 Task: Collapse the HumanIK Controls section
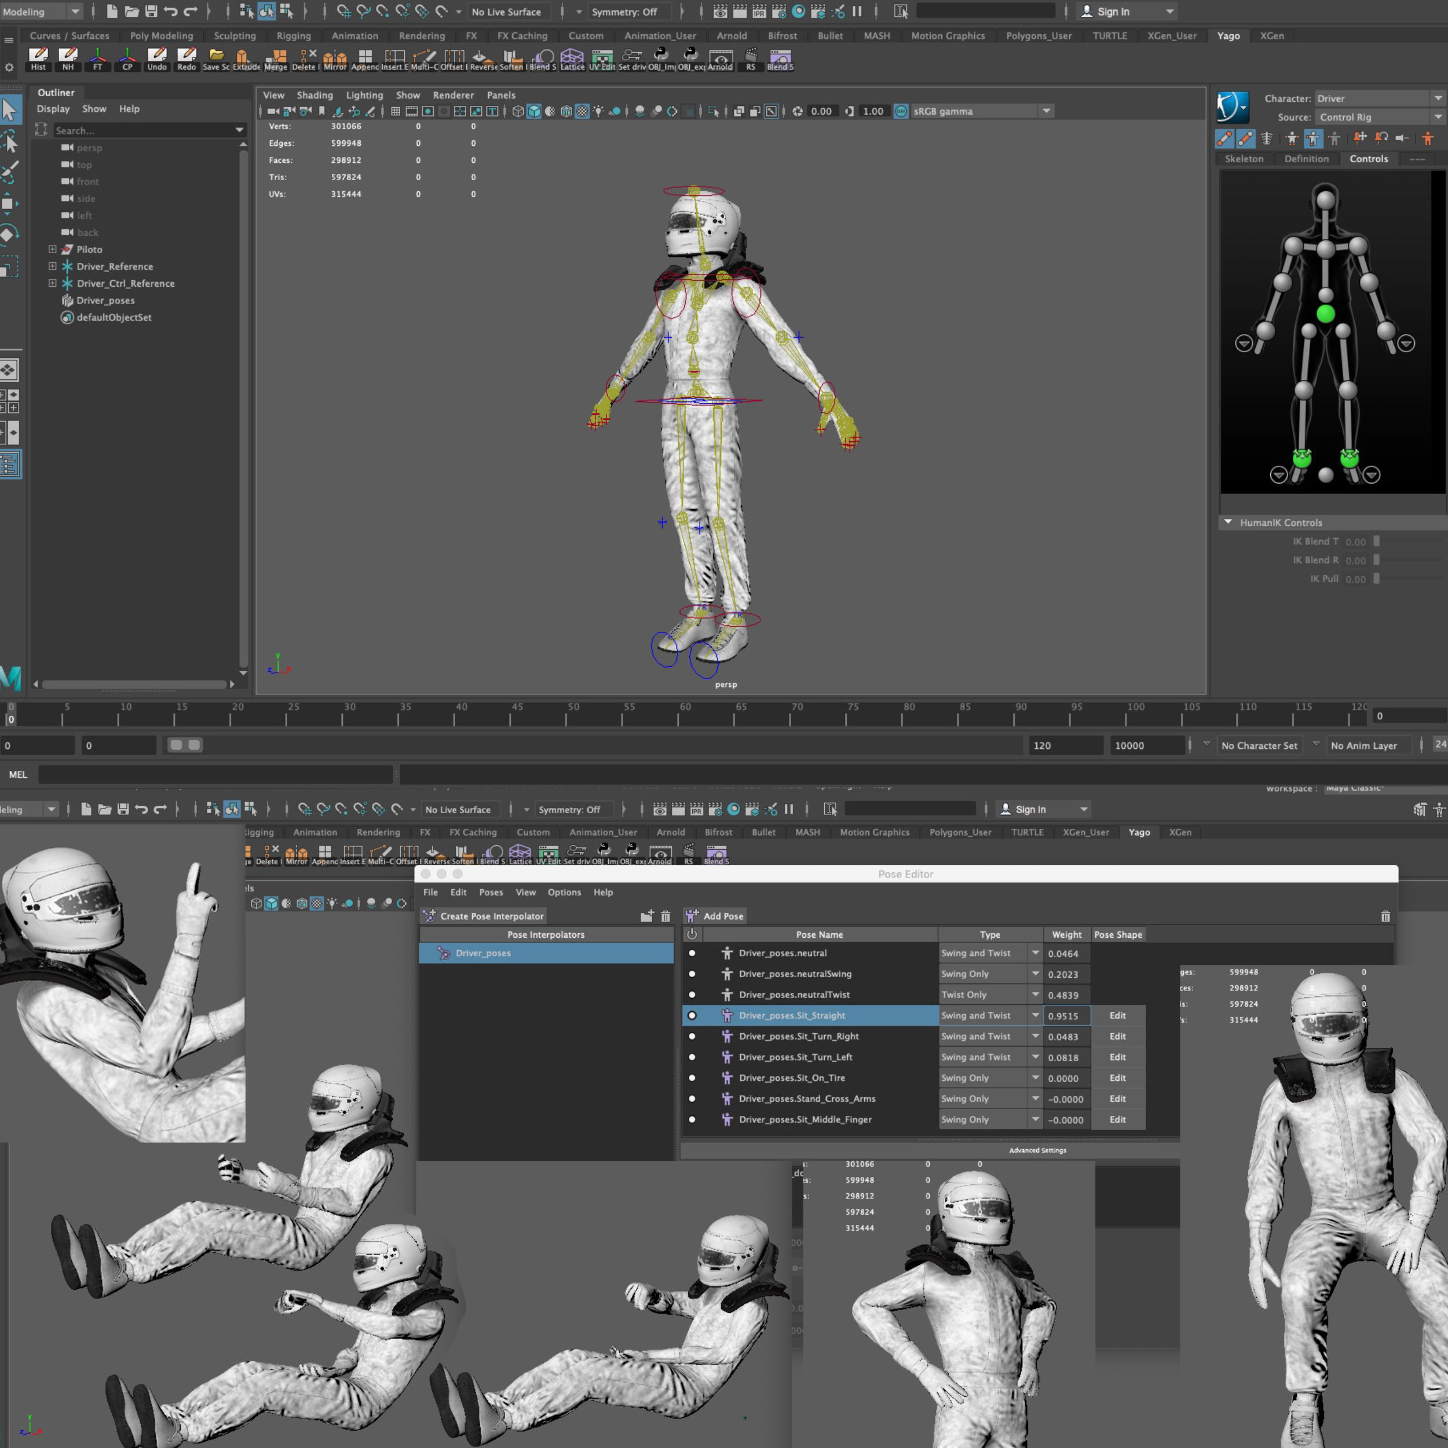pos(1228,522)
